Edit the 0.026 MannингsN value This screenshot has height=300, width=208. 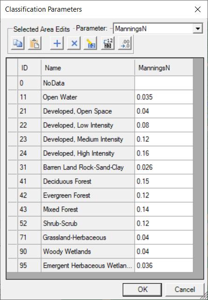(164, 167)
